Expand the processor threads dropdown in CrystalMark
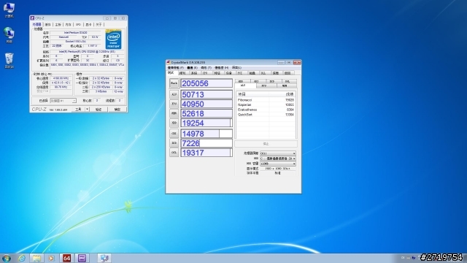 pos(277,153)
